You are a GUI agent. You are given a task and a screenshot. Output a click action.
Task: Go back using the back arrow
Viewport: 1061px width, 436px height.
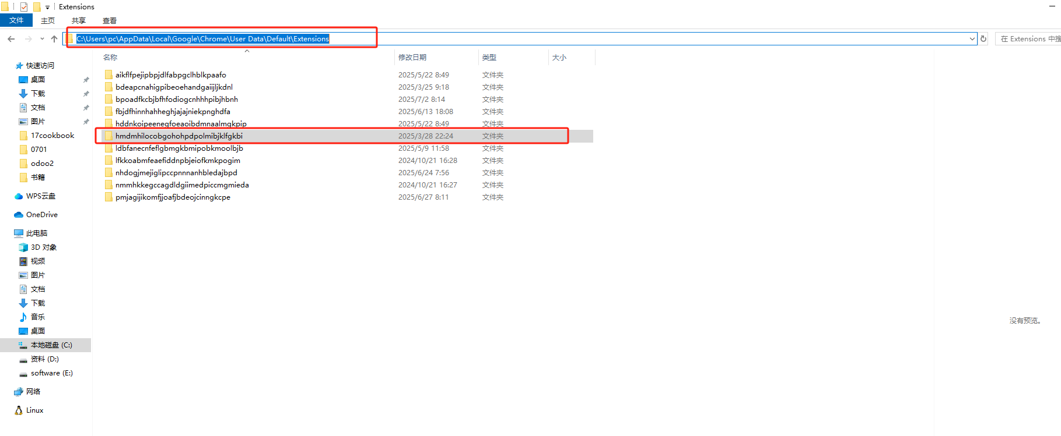point(11,39)
